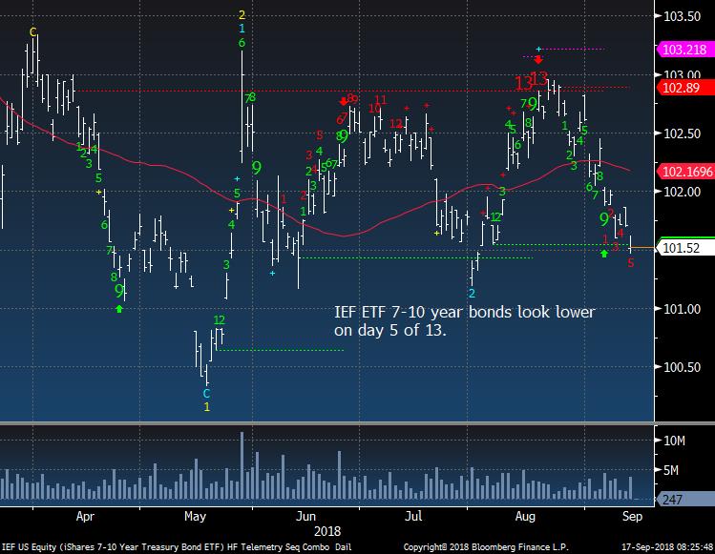Click the yellow C marker at top left
Screen dimensions: 715x554
[32, 31]
